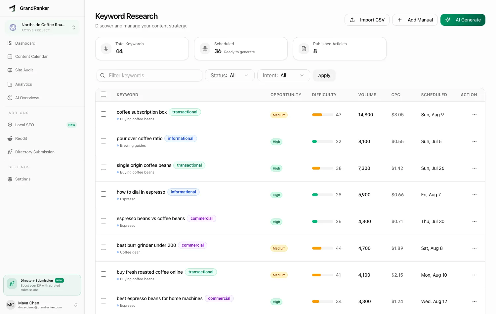Open actions menu for how to dial in espresso
Viewport: 496px width, 314px height.
click(x=475, y=195)
